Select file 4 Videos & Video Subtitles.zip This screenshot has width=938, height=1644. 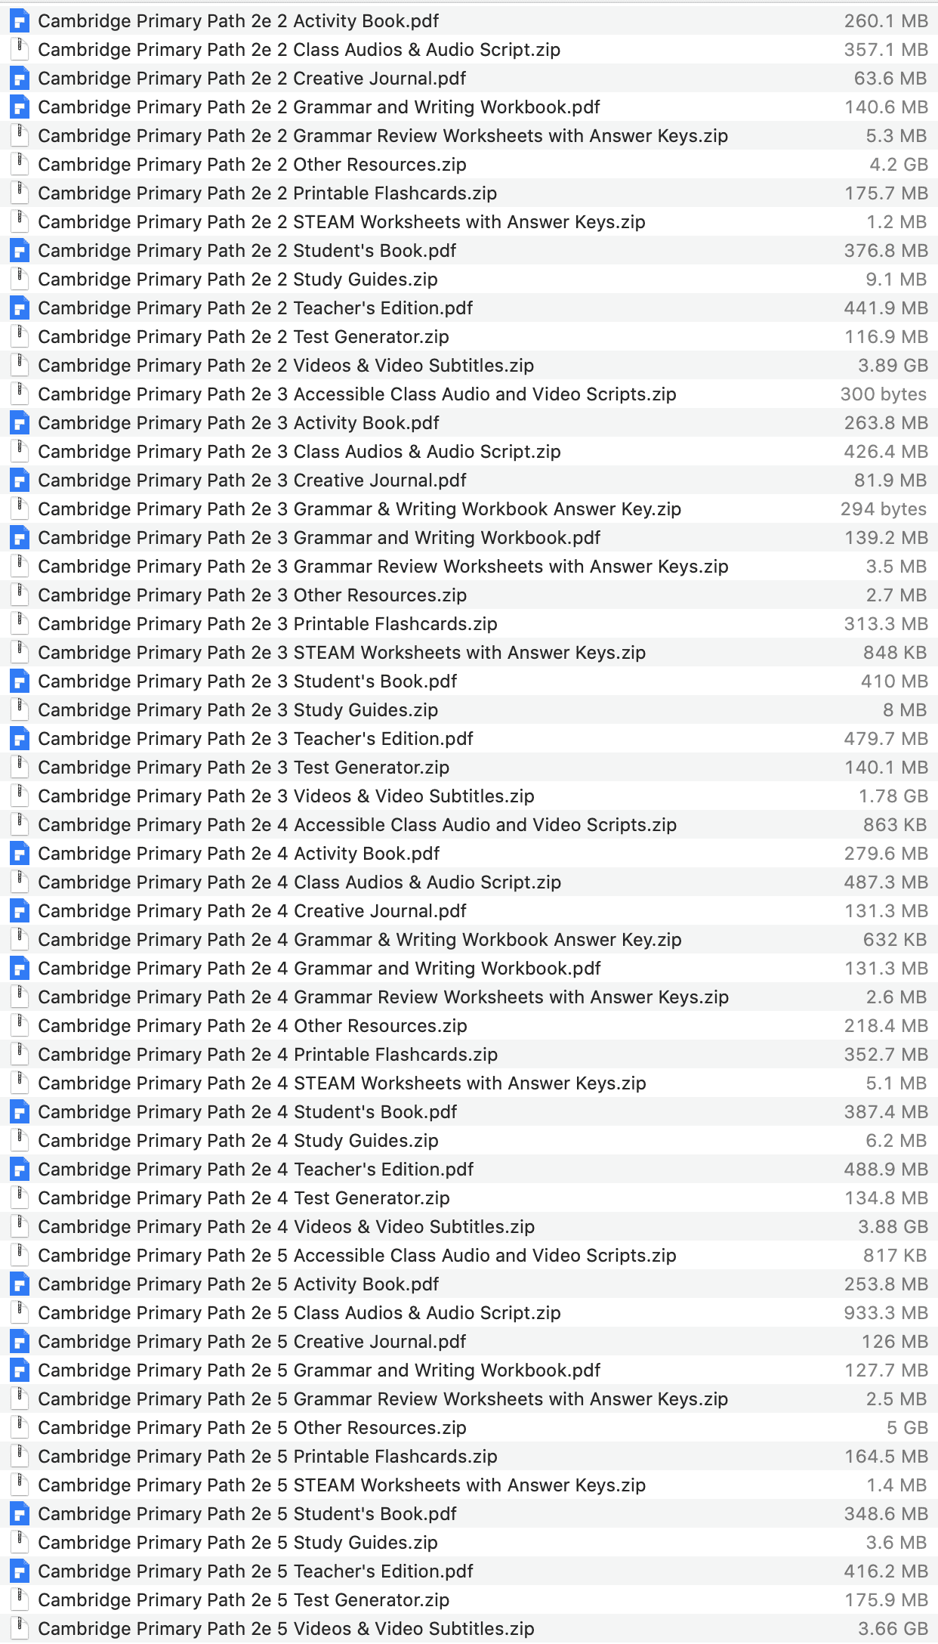coord(469,1227)
